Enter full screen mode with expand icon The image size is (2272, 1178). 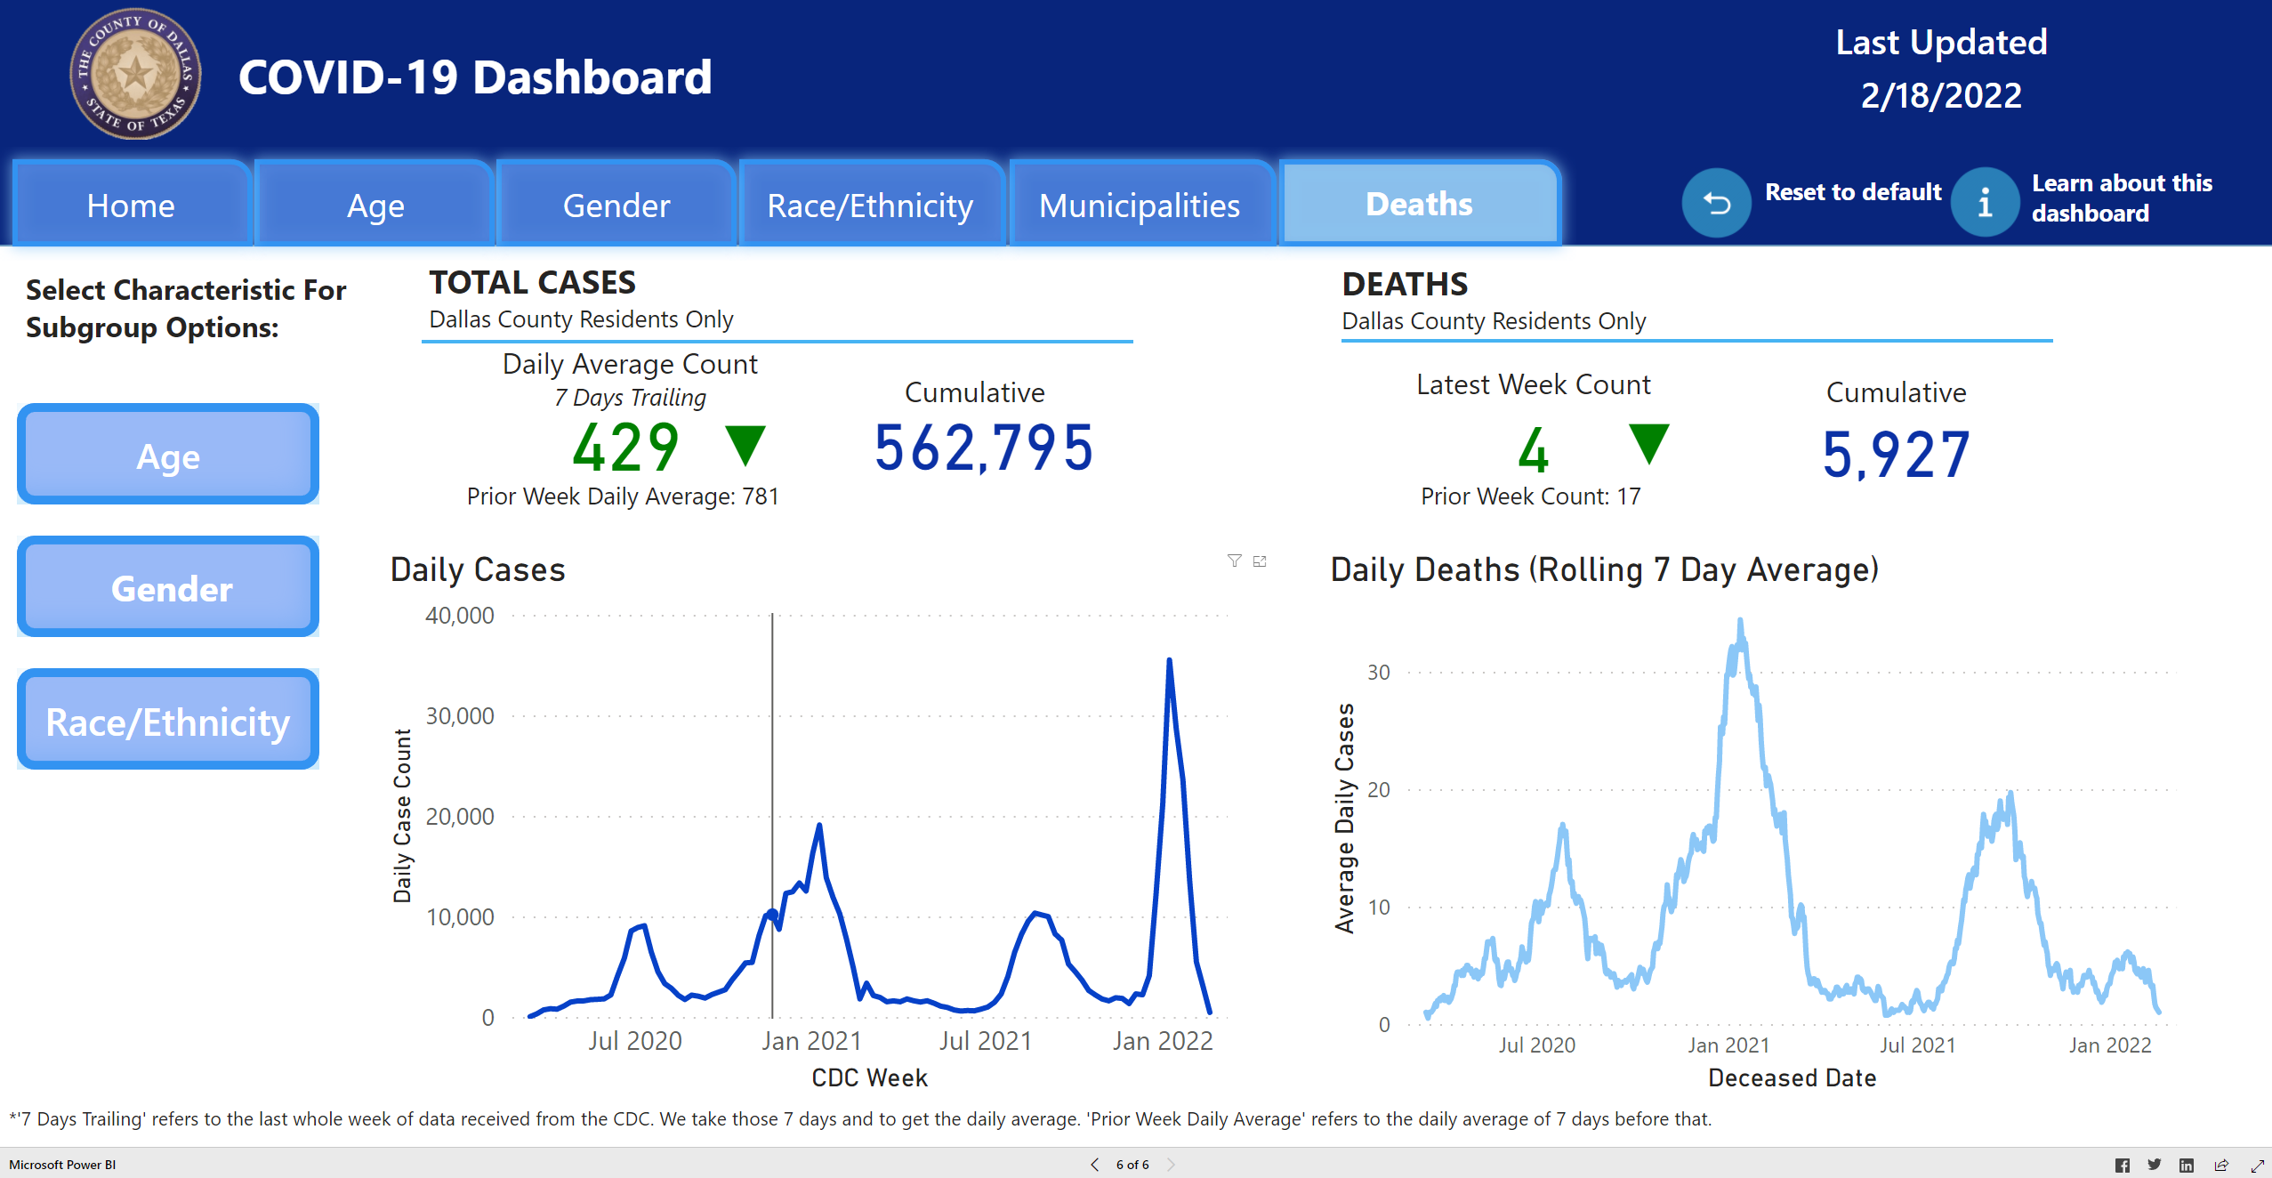(2257, 1165)
